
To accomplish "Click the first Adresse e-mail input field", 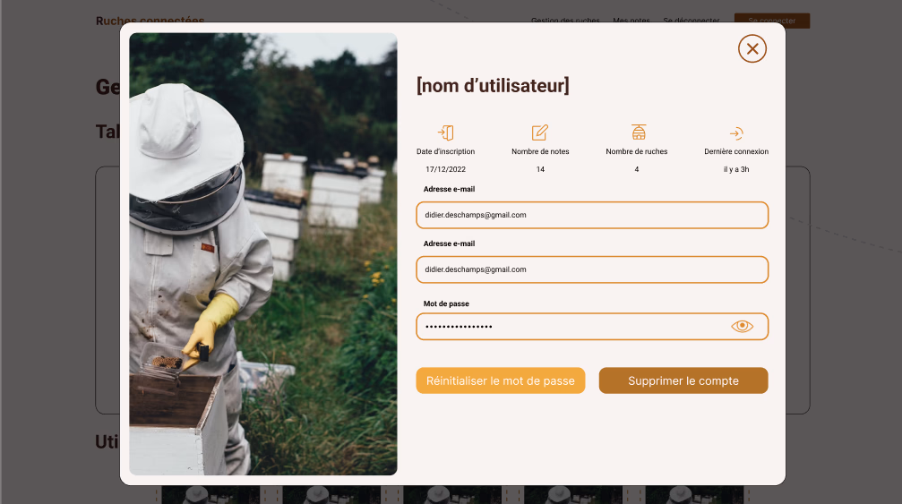I will [x=592, y=215].
